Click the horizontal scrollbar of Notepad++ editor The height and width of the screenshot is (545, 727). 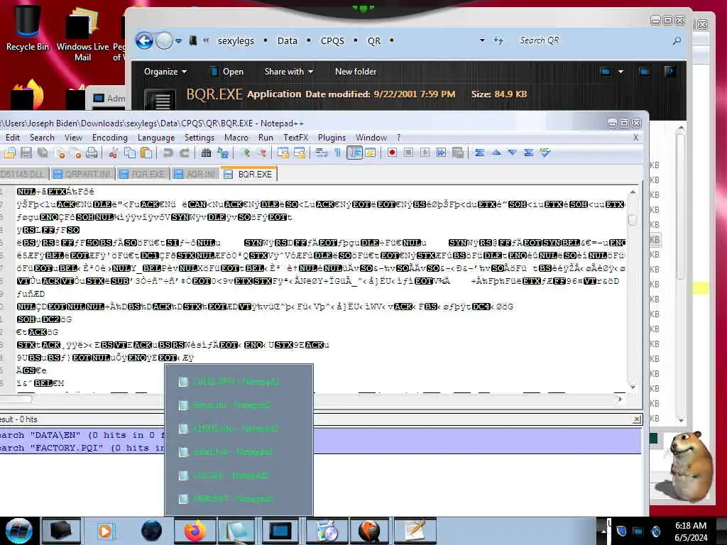[x=312, y=399]
